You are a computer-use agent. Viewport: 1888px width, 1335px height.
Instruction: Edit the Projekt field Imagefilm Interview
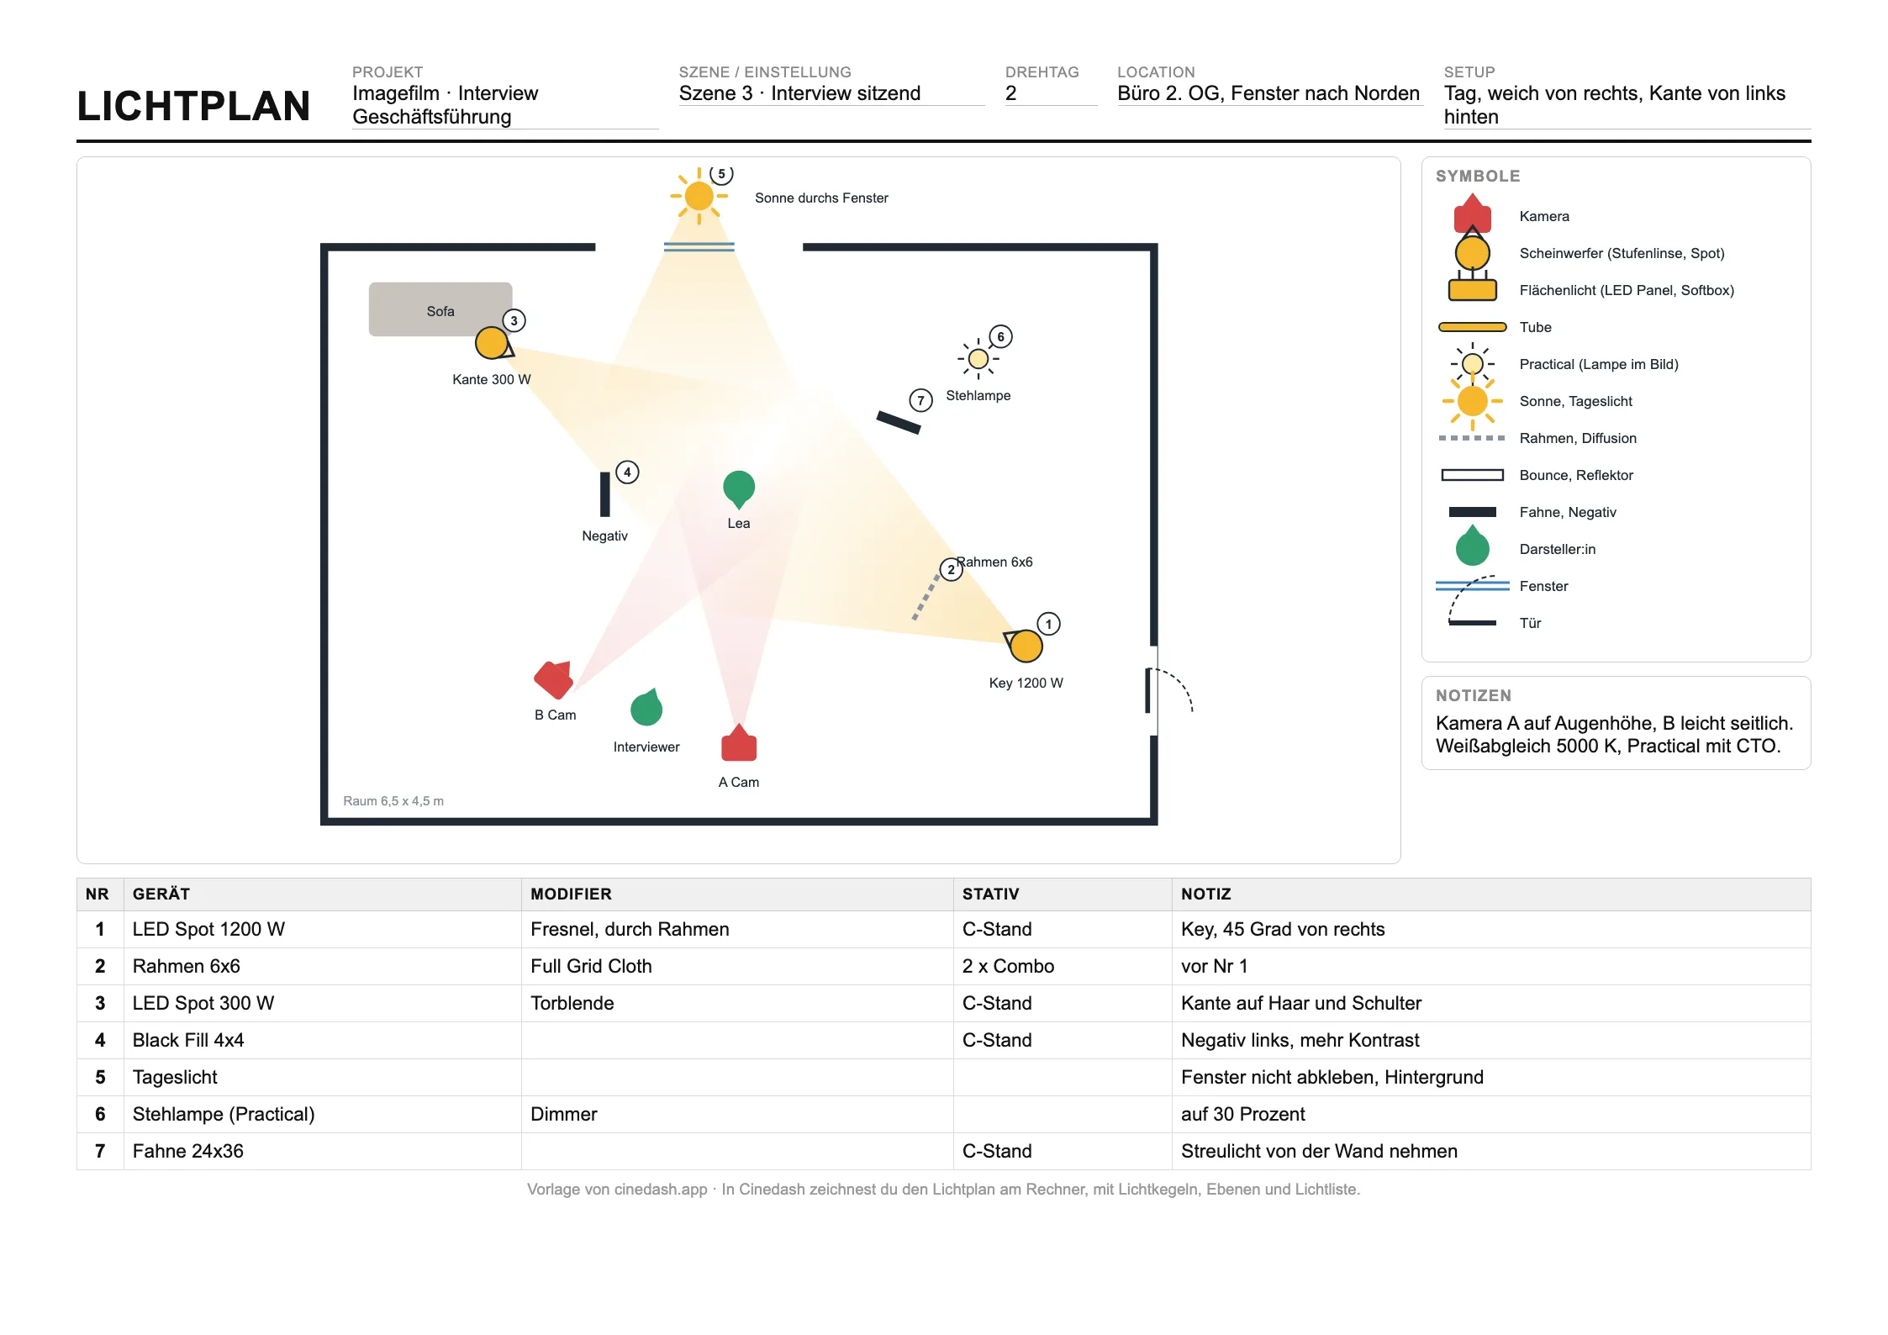point(504,105)
